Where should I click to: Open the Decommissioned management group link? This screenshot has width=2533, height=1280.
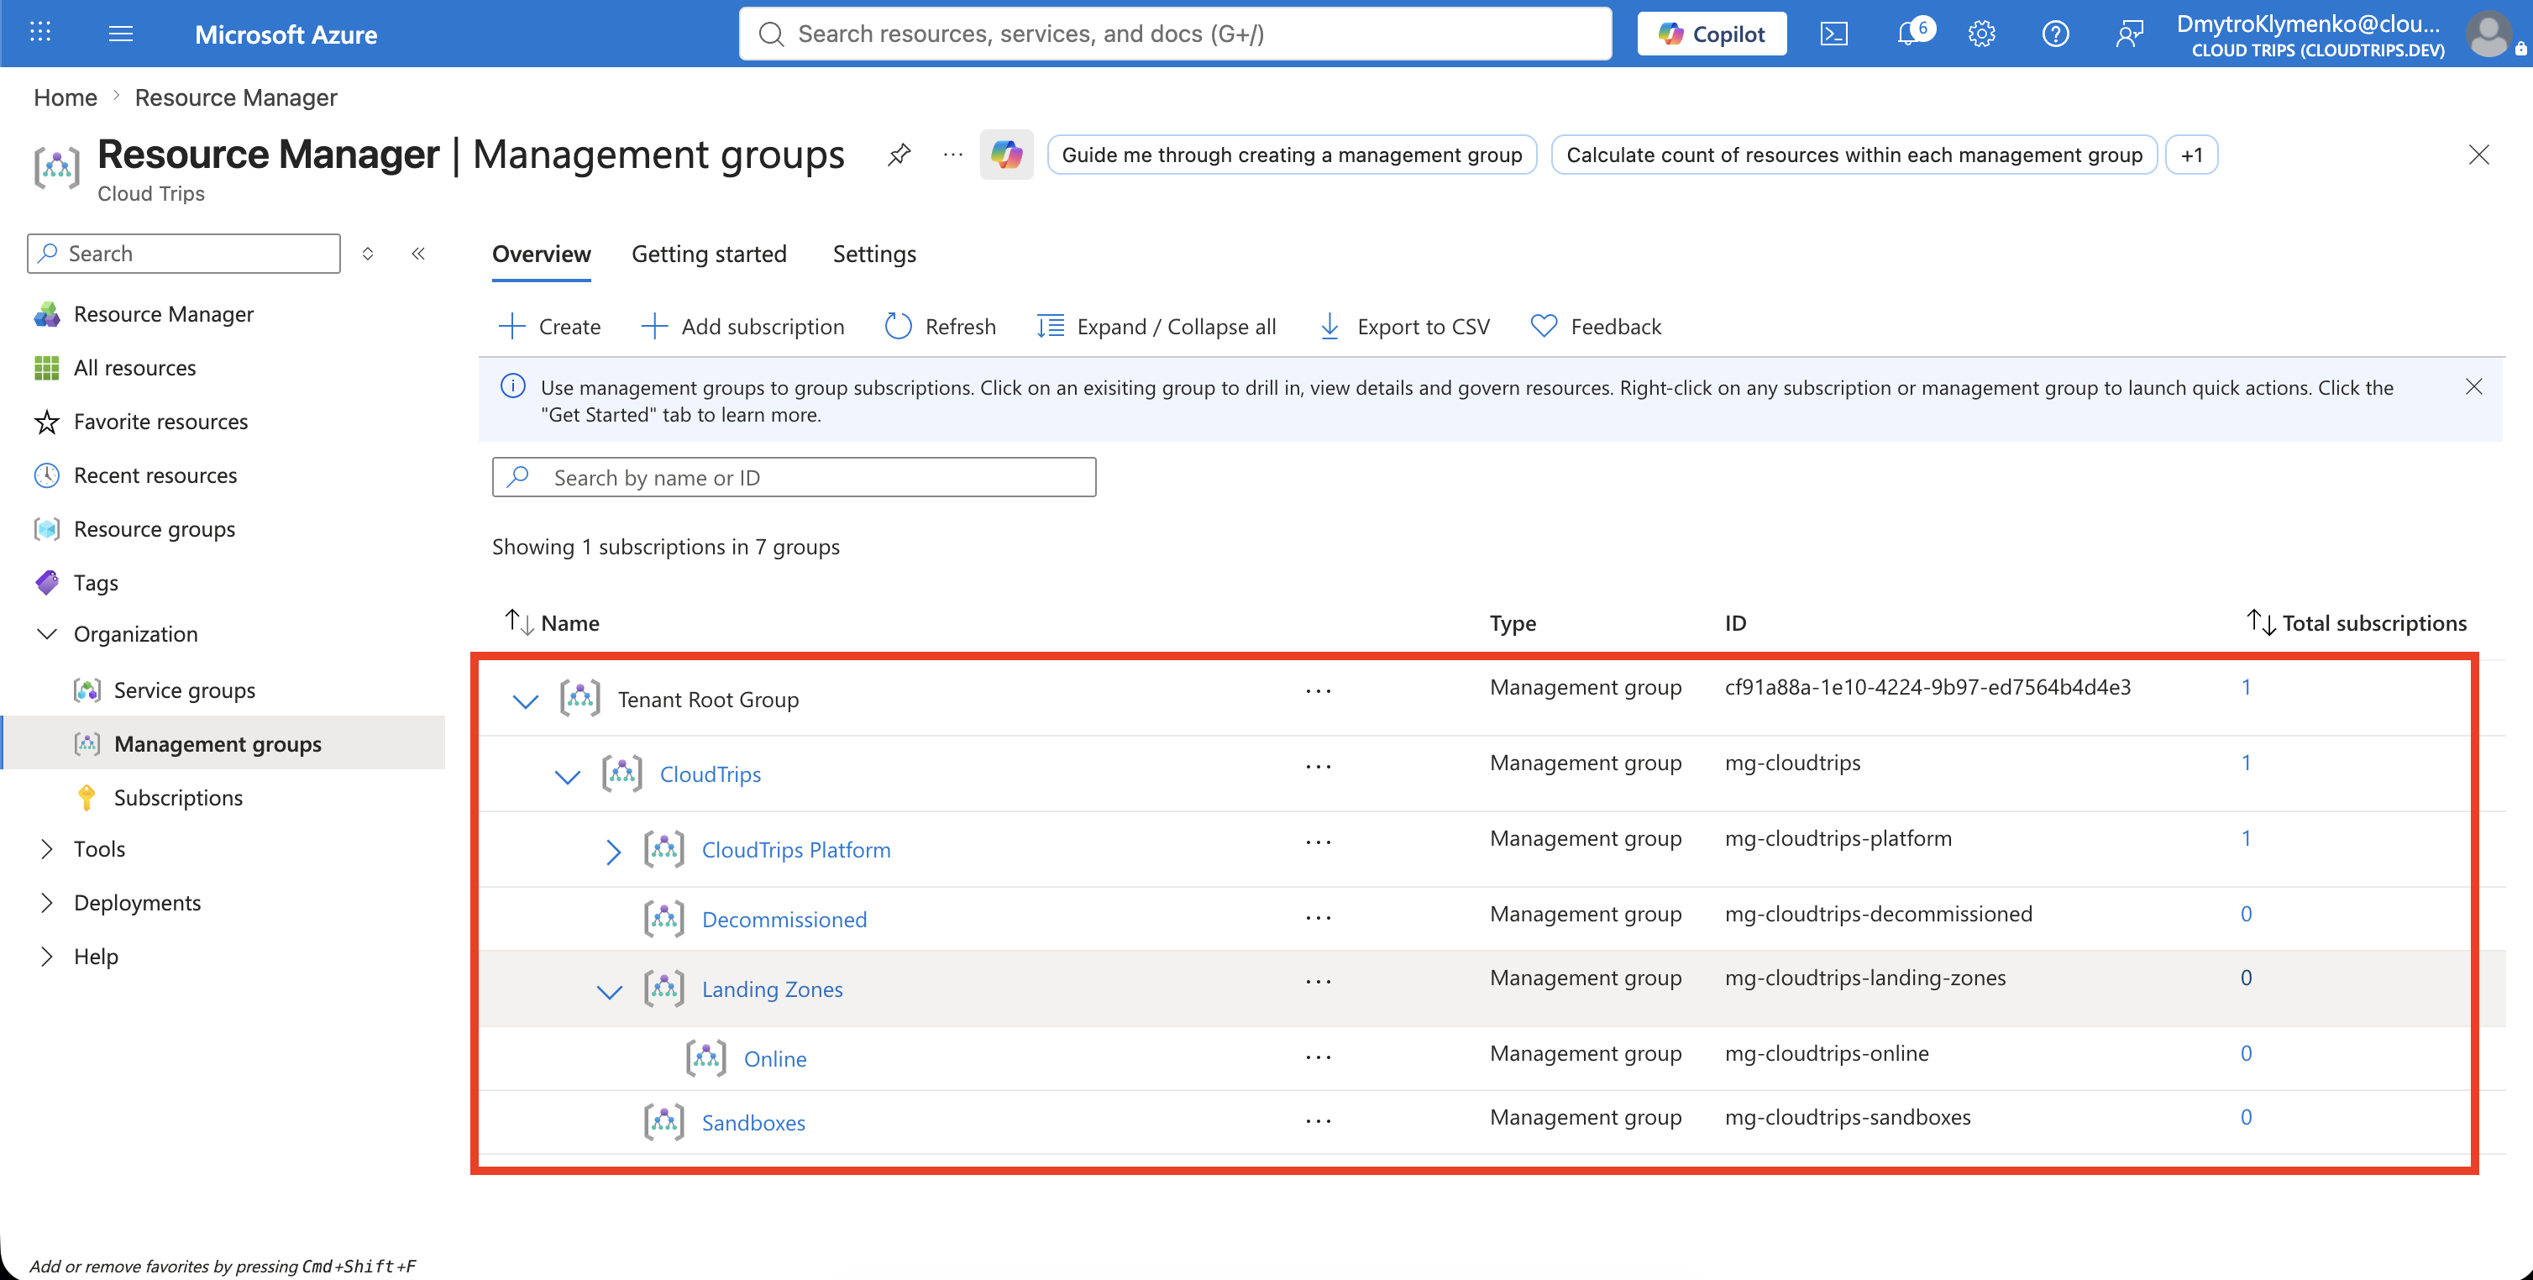coord(784,919)
